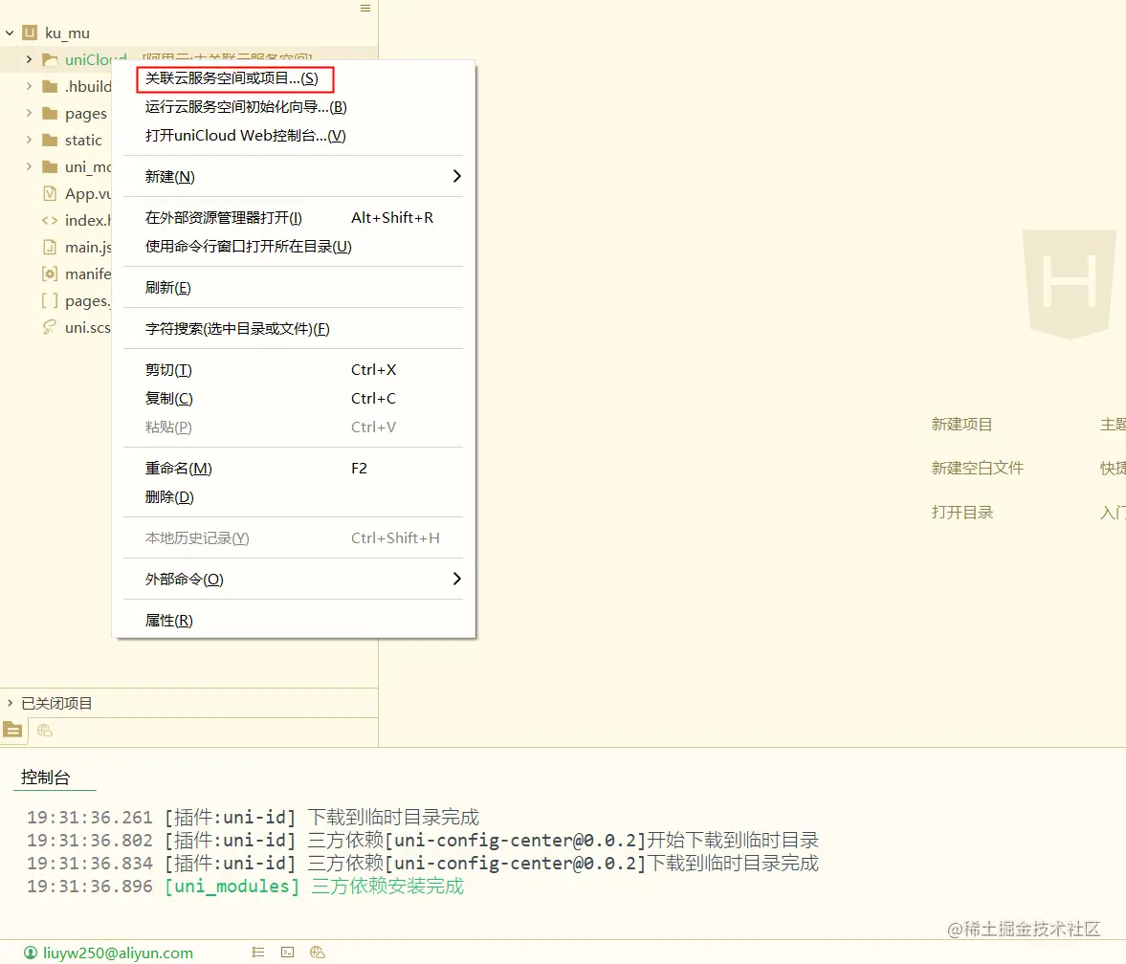This screenshot has height=964, width=1126.
Task: Open the 新建(N) submenu arrow
Action: pyautogui.click(x=456, y=176)
